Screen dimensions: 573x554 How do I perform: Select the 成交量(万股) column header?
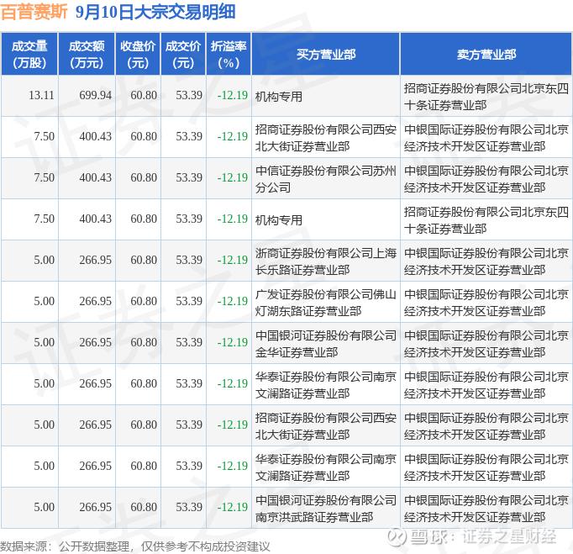(29, 54)
